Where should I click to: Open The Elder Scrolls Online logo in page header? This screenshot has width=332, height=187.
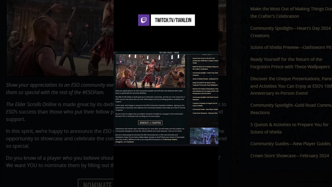(169, 53)
